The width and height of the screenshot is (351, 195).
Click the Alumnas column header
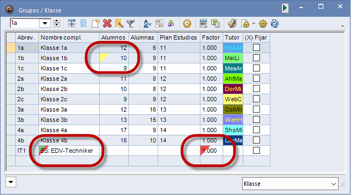coord(143,37)
